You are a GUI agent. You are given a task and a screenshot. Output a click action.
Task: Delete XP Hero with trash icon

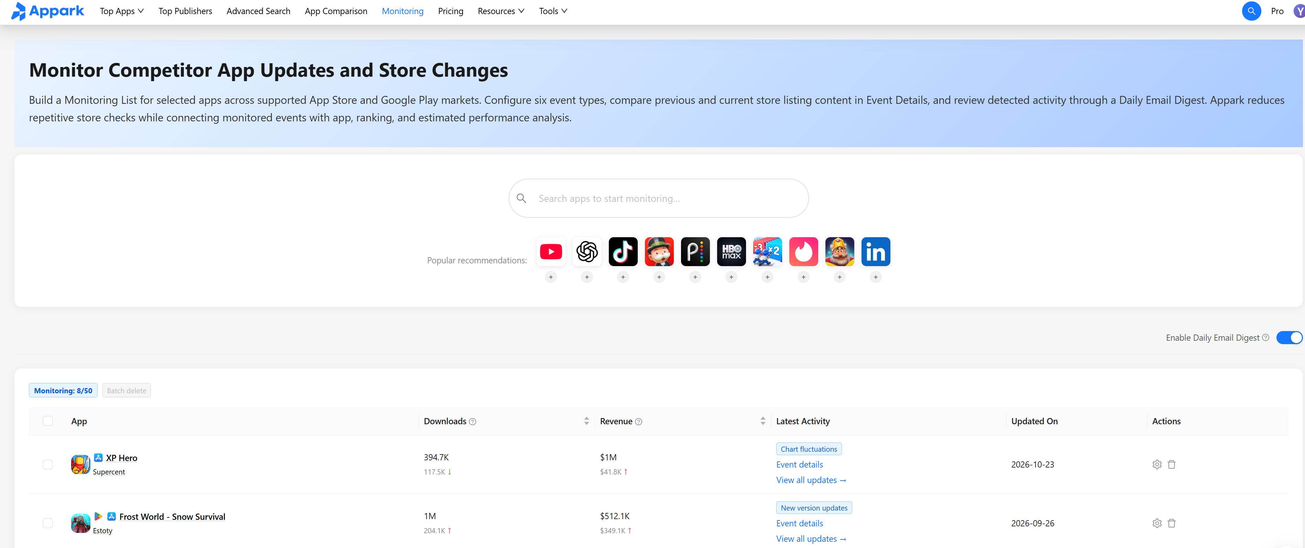[x=1171, y=464]
